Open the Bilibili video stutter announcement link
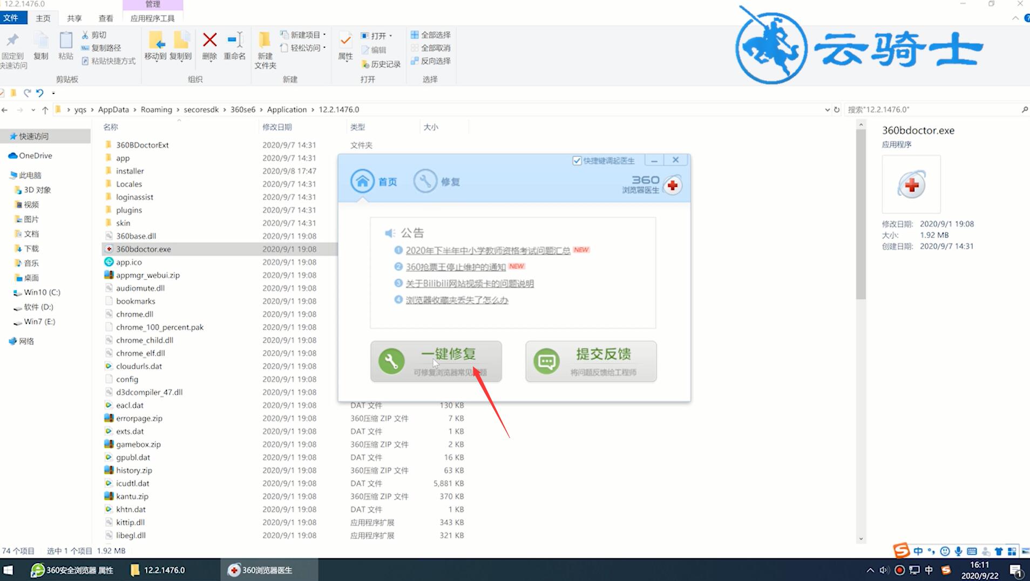This screenshot has height=581, width=1030. (470, 283)
